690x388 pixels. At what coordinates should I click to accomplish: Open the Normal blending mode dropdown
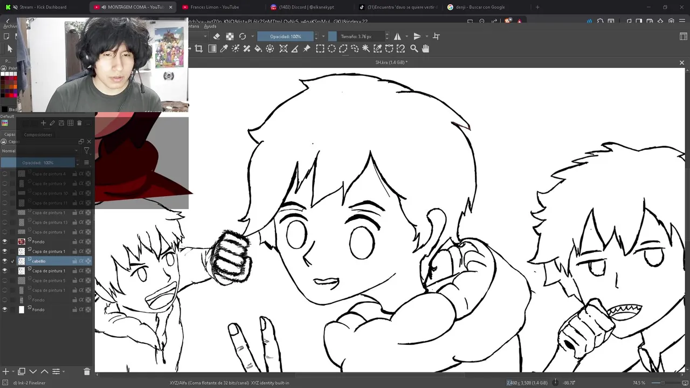pyautogui.click(x=40, y=151)
